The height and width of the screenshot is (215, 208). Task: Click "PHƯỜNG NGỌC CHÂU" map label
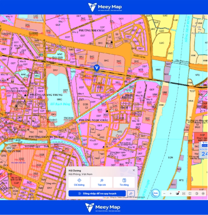point(94,120)
